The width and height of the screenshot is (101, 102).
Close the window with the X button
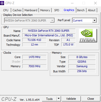[95, 3]
